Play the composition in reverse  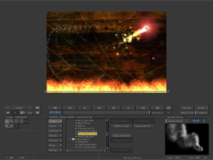pos(84,108)
